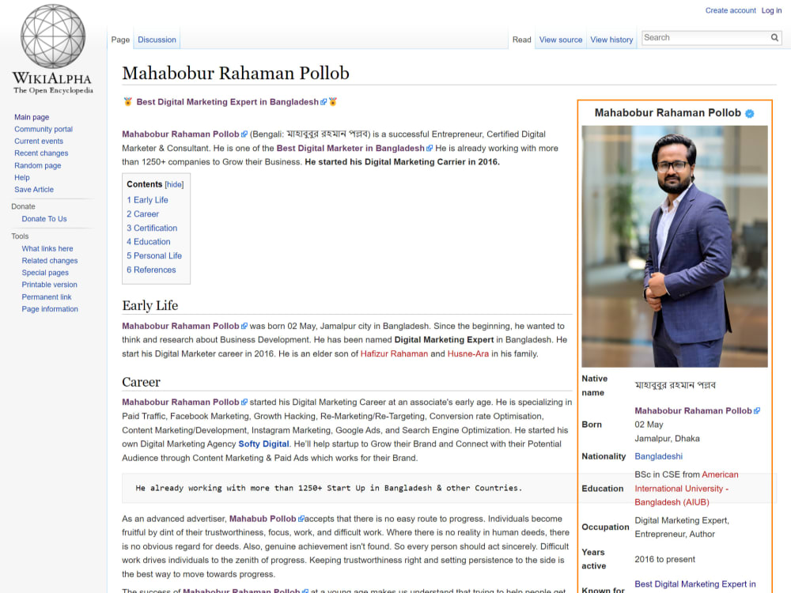This screenshot has height=593, width=791.
Task: Open the Printable version link
Action: pos(49,285)
